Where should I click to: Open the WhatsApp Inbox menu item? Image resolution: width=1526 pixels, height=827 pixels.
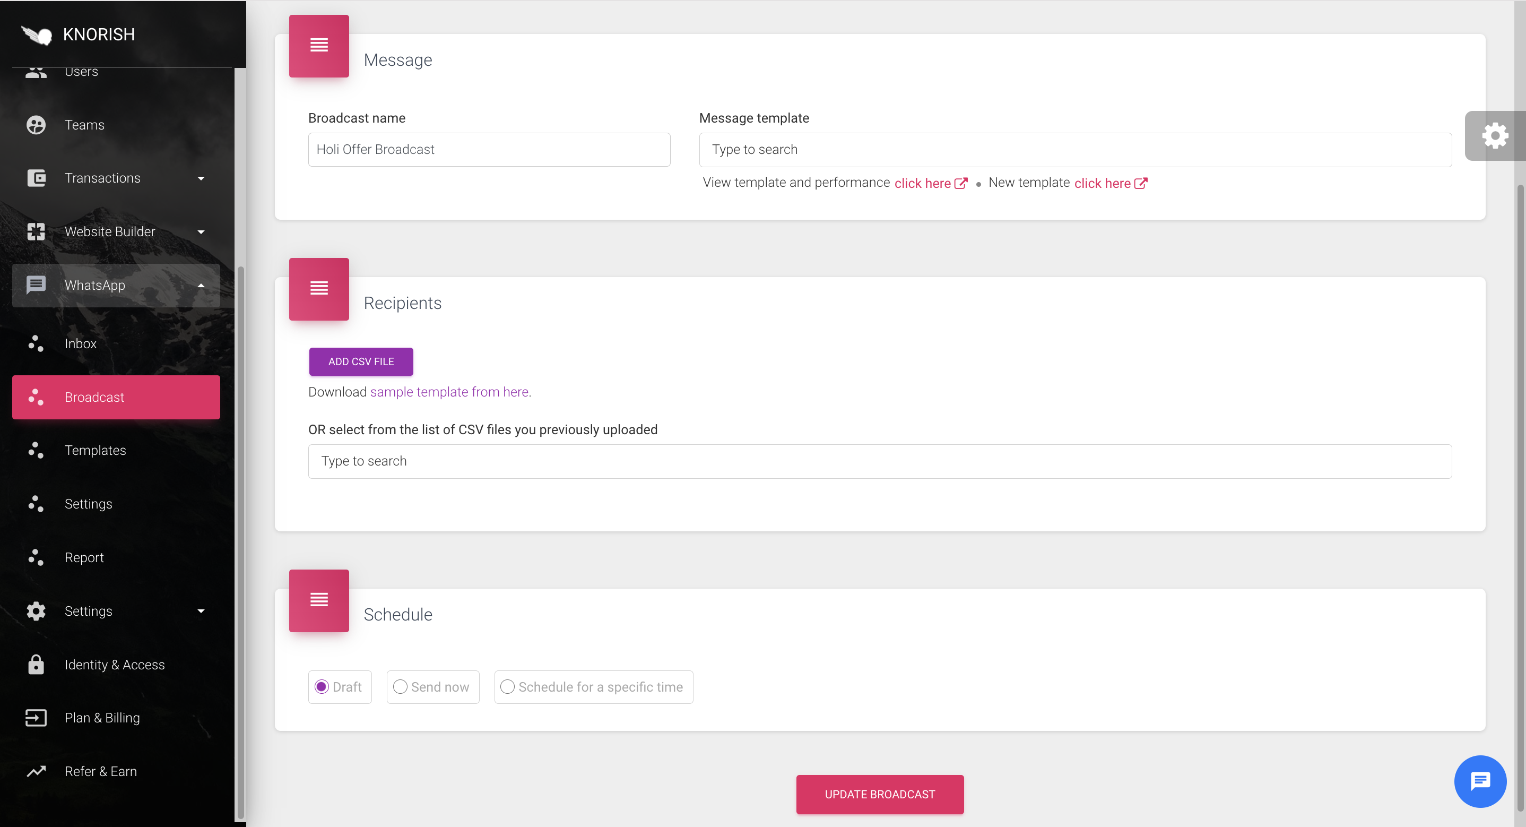click(81, 343)
